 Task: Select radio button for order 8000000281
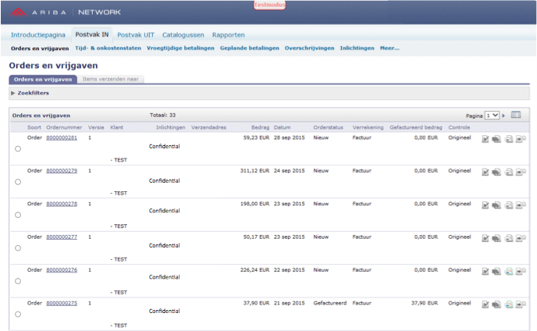coord(18,148)
